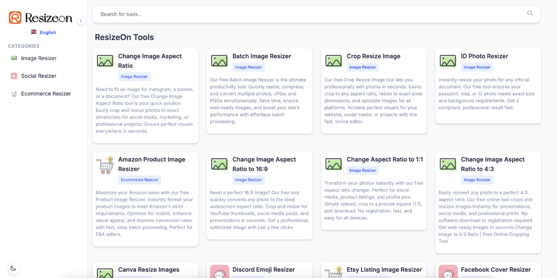Click the Change Image Aspect Ratio card icon

click(x=105, y=61)
